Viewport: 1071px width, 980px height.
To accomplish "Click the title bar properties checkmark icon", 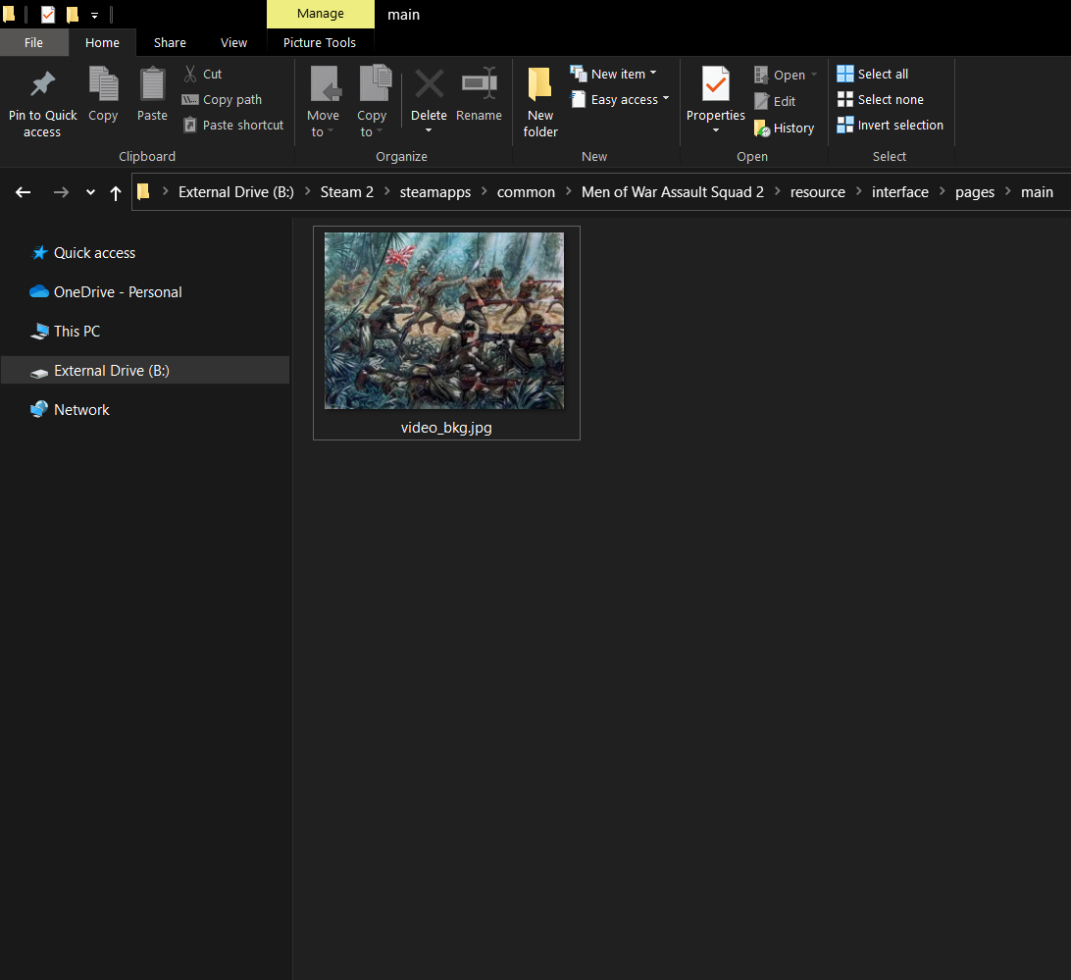I will (48, 14).
